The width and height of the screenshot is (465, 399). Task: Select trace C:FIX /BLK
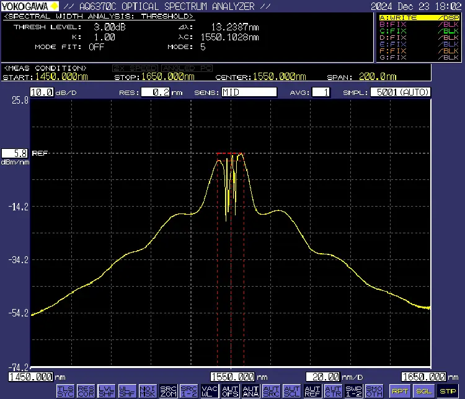[419, 31]
